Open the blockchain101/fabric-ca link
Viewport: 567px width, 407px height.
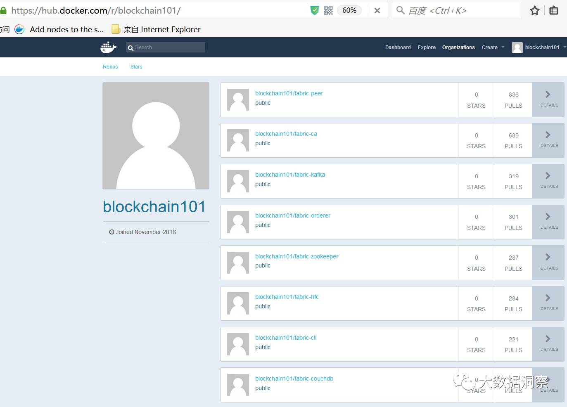pos(286,134)
